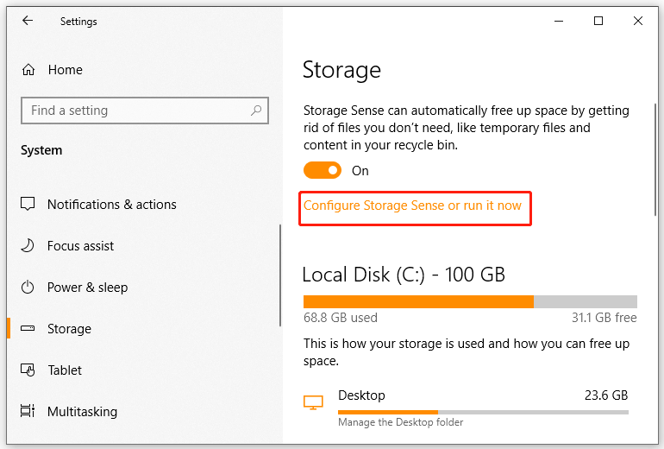Maximize the Settings window
This screenshot has width=664, height=449.
[598, 21]
